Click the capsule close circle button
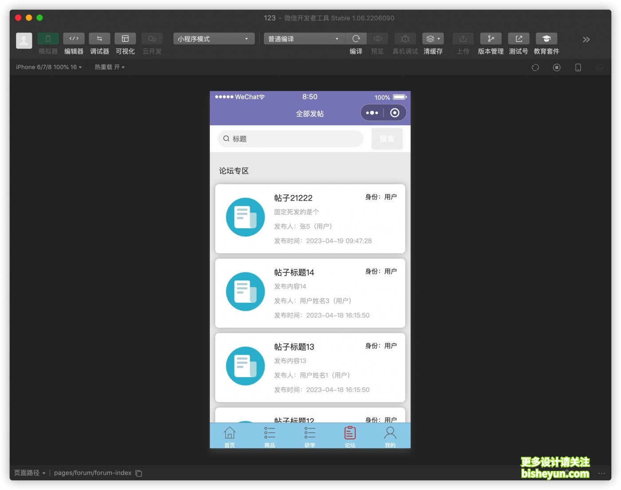The width and height of the screenshot is (621, 490). [x=395, y=113]
